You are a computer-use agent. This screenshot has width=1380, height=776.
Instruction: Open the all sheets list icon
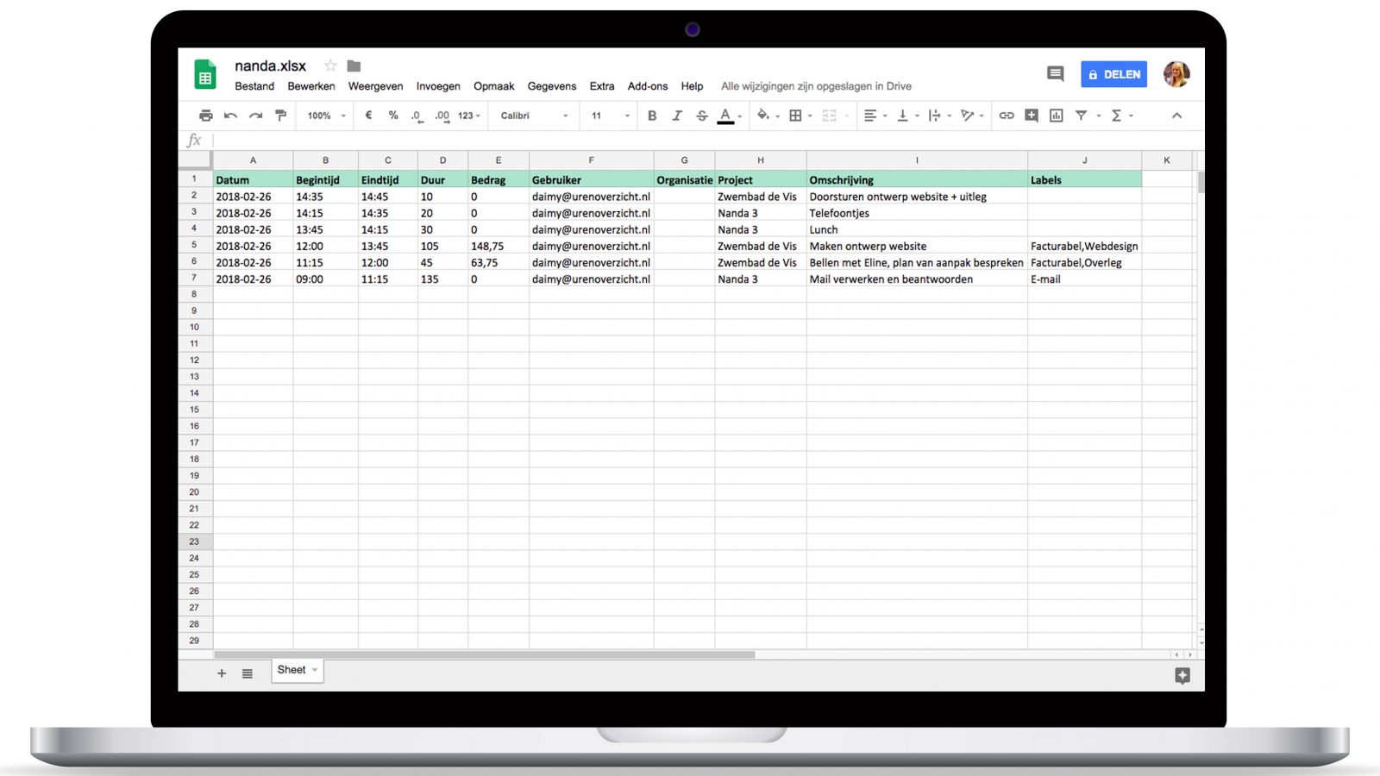248,673
